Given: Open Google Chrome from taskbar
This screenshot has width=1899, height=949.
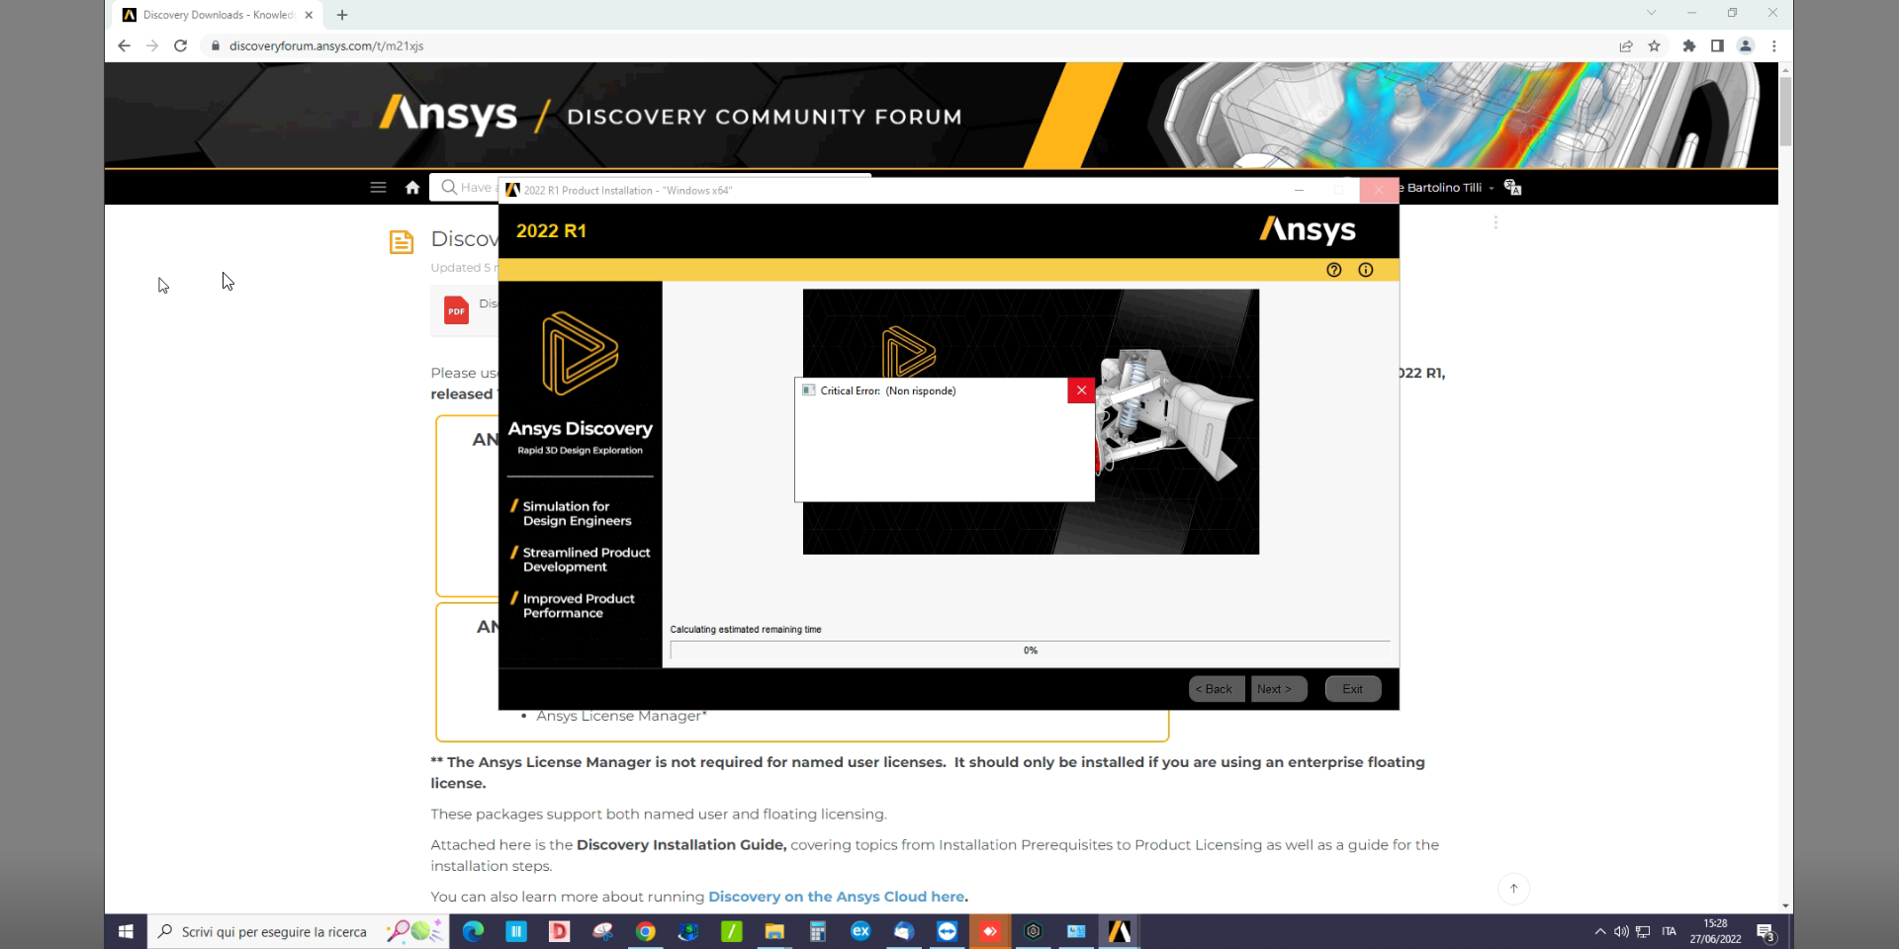Looking at the screenshot, I should click(646, 931).
